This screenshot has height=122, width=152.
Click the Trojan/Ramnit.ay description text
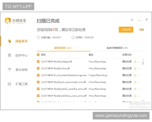[x=98, y=75]
